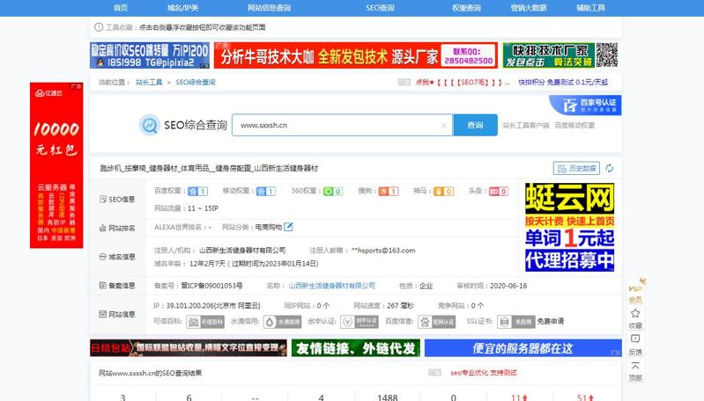
Task: Click SEO综合查询 breadcrumb link
Action: click(x=196, y=83)
